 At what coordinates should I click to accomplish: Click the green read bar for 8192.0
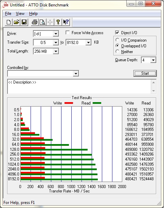click(59, 180)
